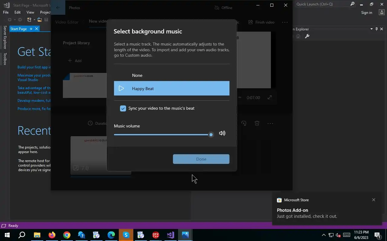
Task: Open Skype from the taskbar
Action: (x=126, y=235)
